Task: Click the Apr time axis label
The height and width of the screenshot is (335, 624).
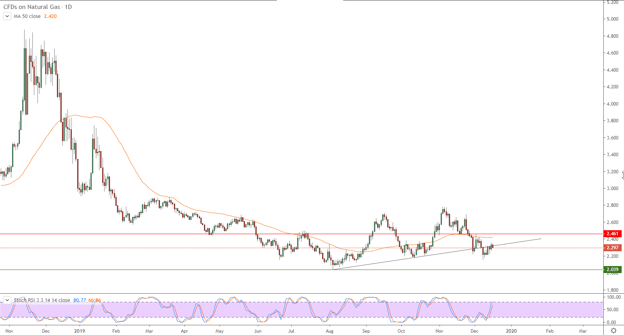Action: click(x=184, y=331)
